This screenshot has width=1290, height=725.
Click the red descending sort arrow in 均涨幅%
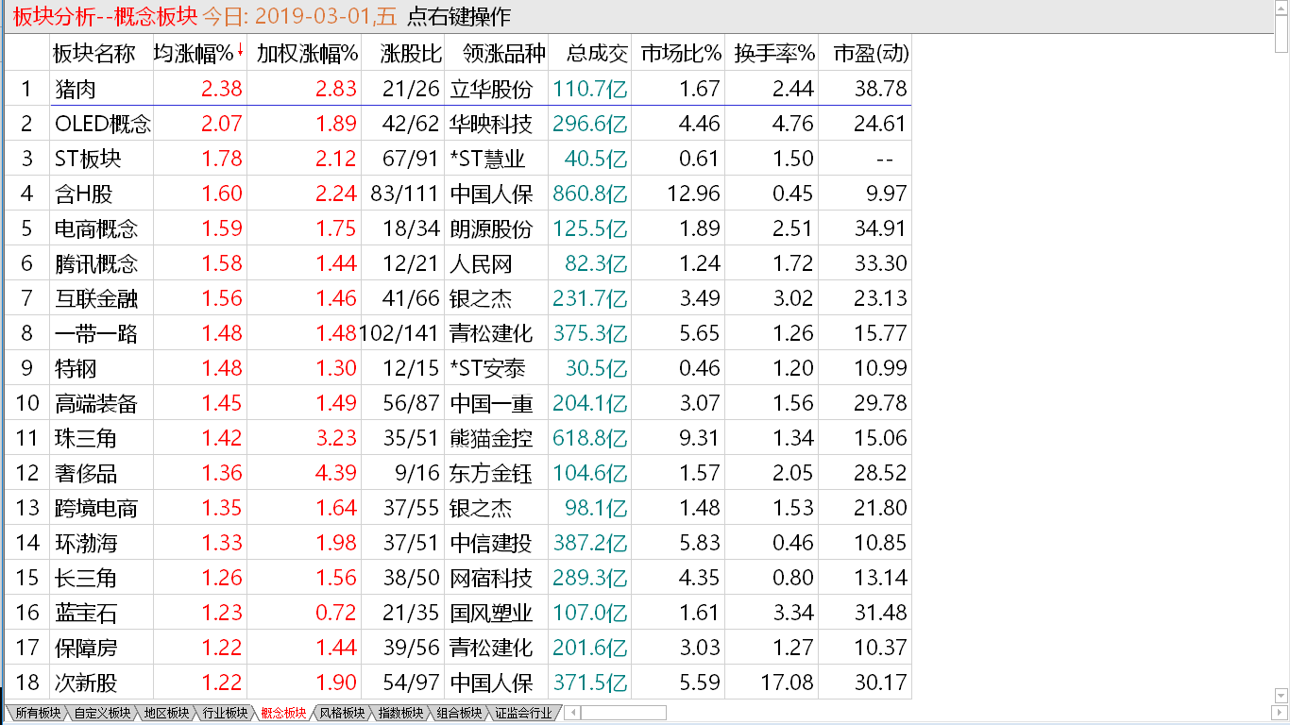pyautogui.click(x=240, y=50)
